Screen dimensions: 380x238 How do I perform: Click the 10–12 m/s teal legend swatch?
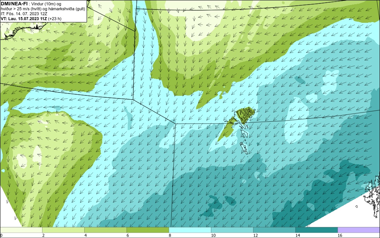coord(232,230)
